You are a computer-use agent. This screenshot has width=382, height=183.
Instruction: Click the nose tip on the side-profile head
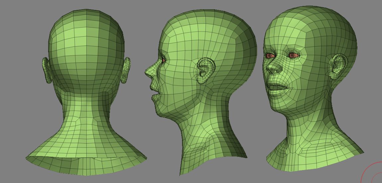tap(147, 72)
